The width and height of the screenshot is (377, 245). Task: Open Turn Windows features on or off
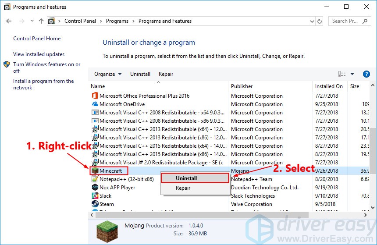[x=46, y=67]
